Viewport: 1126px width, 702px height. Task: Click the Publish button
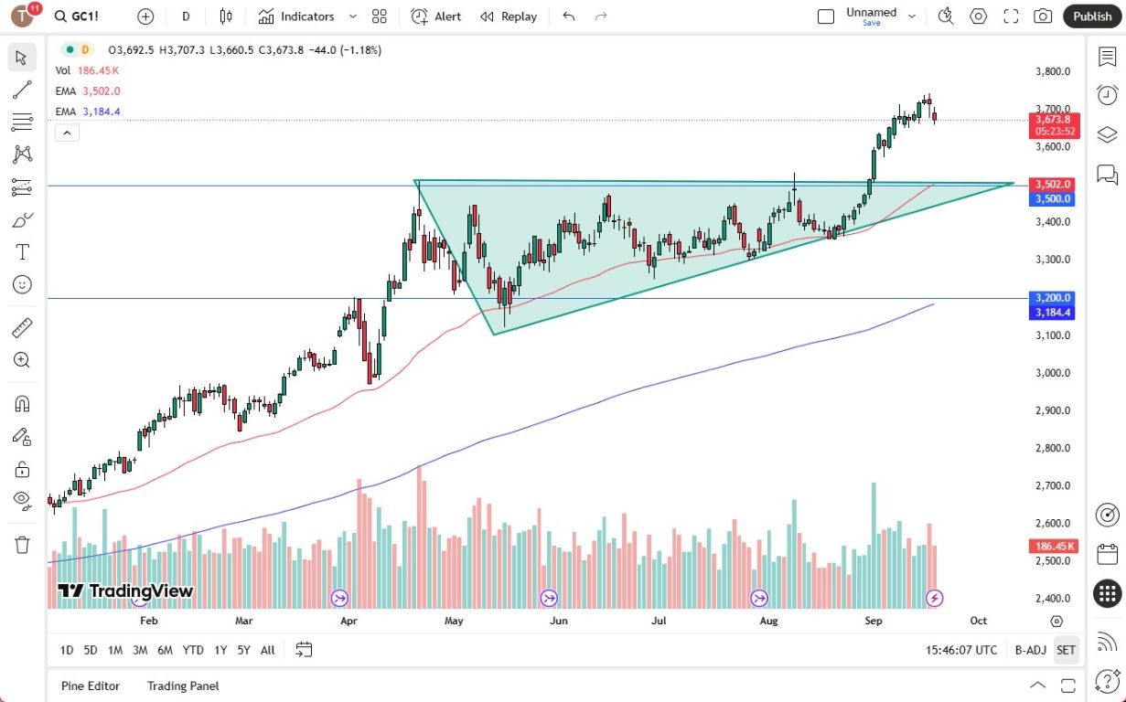tap(1092, 16)
